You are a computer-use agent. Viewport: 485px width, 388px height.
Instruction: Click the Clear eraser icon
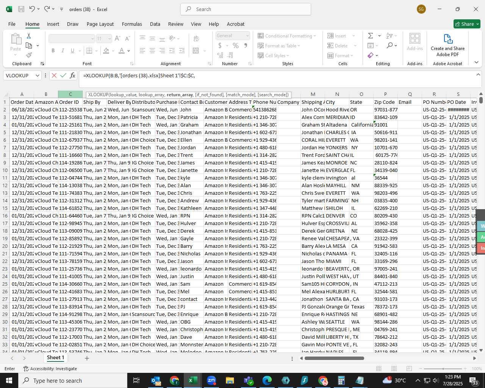tap(371, 55)
